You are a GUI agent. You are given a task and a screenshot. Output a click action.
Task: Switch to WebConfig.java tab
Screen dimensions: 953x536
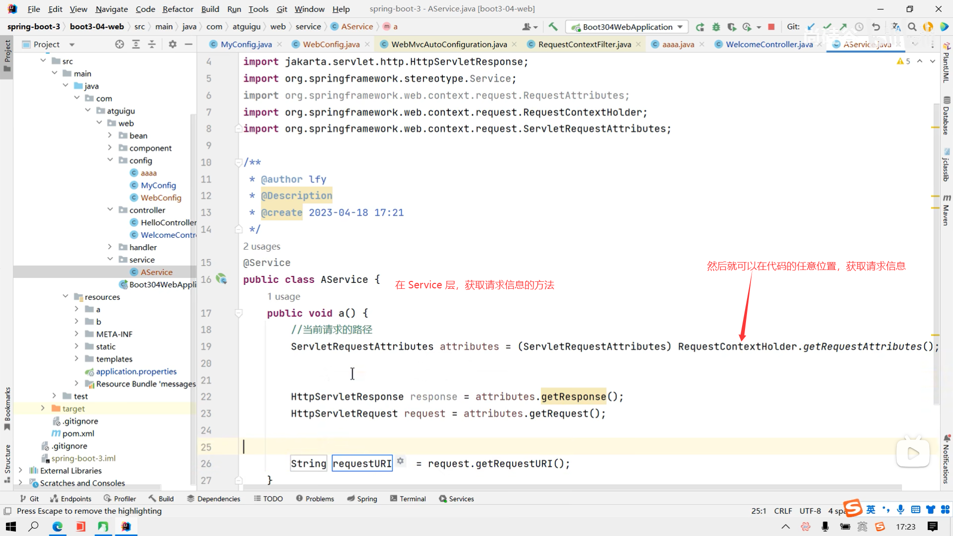[x=331, y=44]
